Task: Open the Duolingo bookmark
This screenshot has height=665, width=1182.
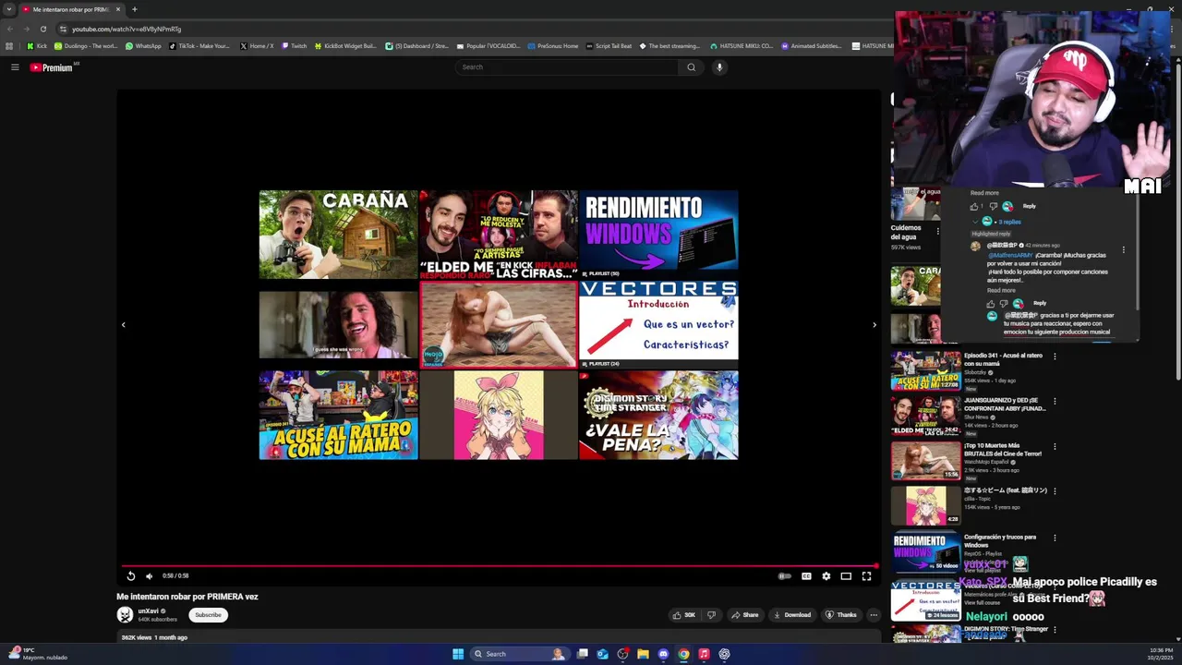Action: [x=86, y=46]
